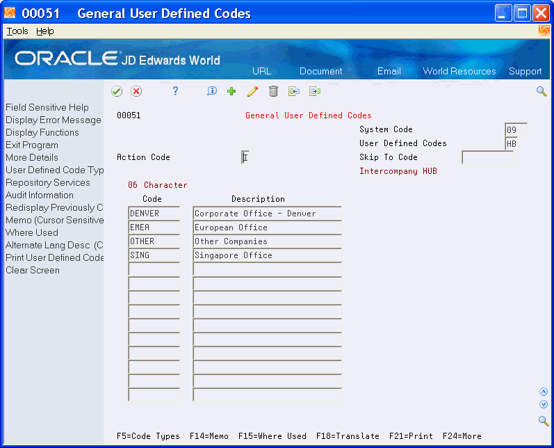Click the DENVER code field
Image resolution: width=554 pixels, height=448 pixels.
click(x=154, y=213)
